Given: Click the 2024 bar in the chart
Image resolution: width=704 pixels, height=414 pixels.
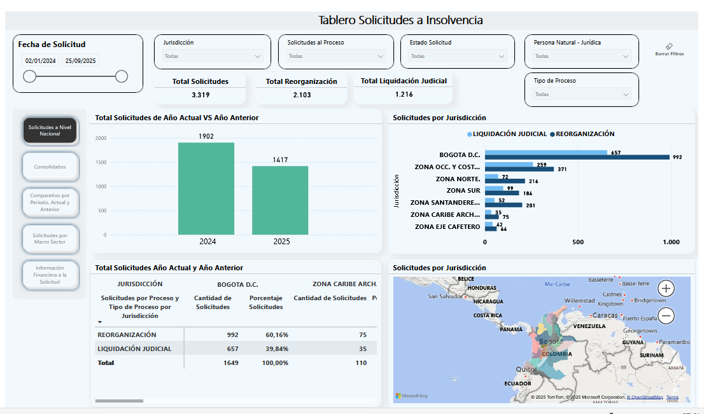Looking at the screenshot, I should [206, 188].
